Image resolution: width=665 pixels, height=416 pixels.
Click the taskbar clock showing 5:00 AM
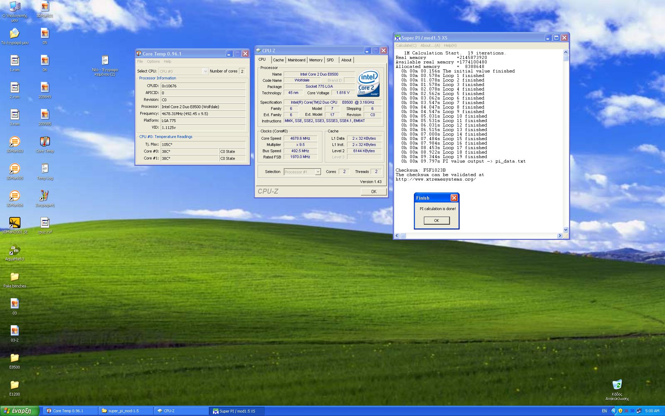pyautogui.click(x=652, y=411)
